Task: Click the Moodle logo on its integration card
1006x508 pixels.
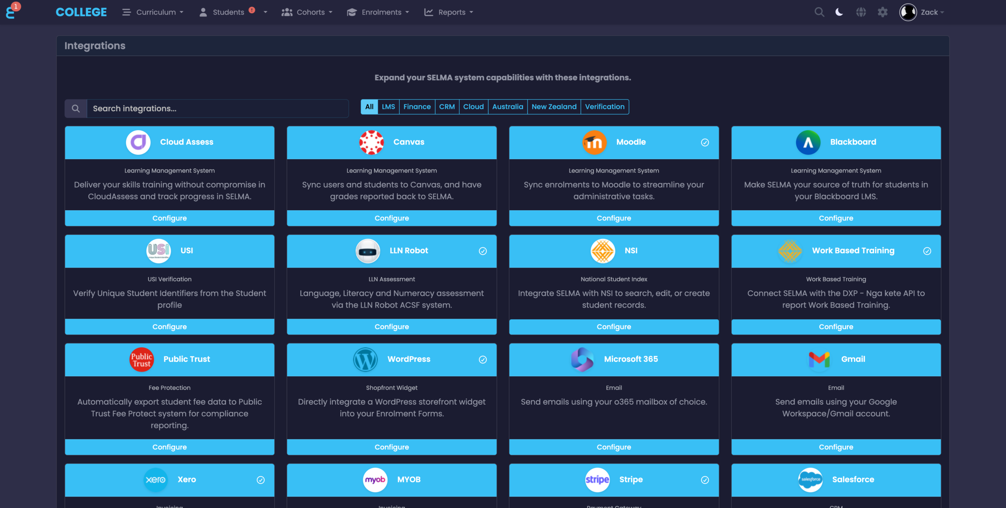Action: click(594, 142)
